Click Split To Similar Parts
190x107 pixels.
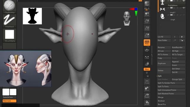(x=171, y=83)
